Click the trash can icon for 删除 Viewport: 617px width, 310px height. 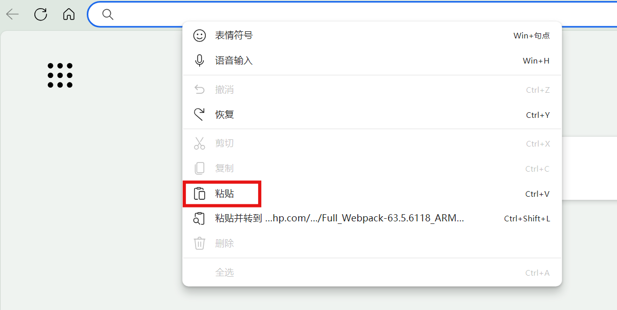tap(199, 243)
